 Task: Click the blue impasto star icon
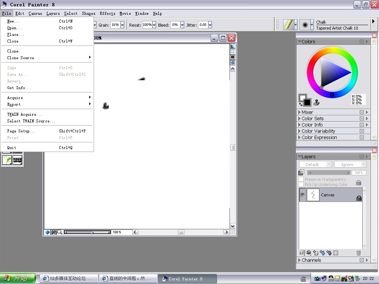232,63
